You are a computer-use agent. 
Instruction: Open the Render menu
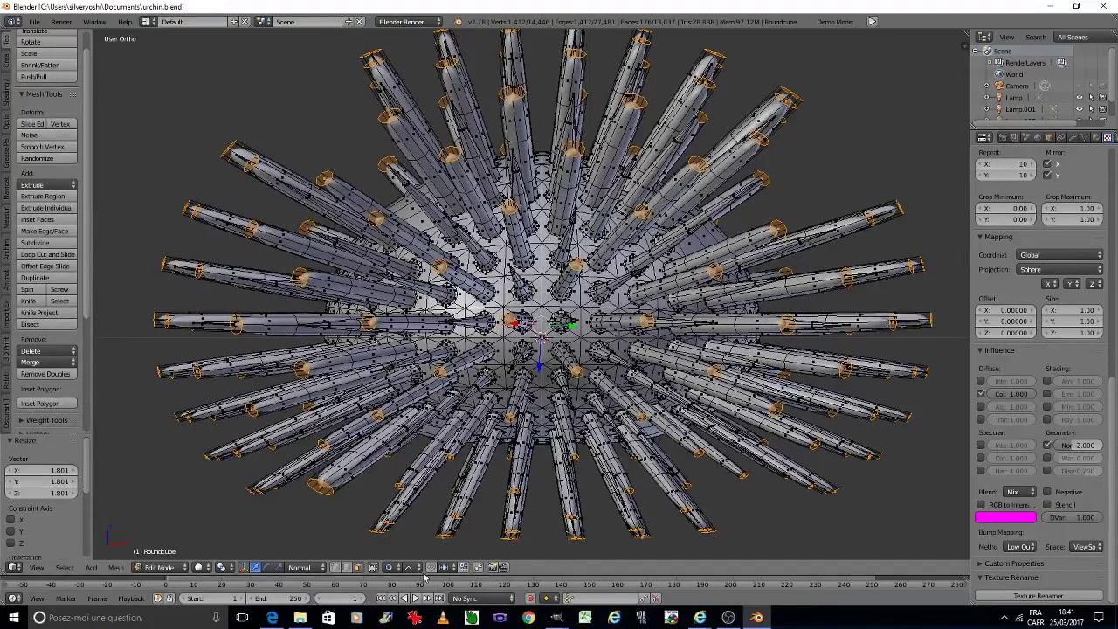click(61, 21)
